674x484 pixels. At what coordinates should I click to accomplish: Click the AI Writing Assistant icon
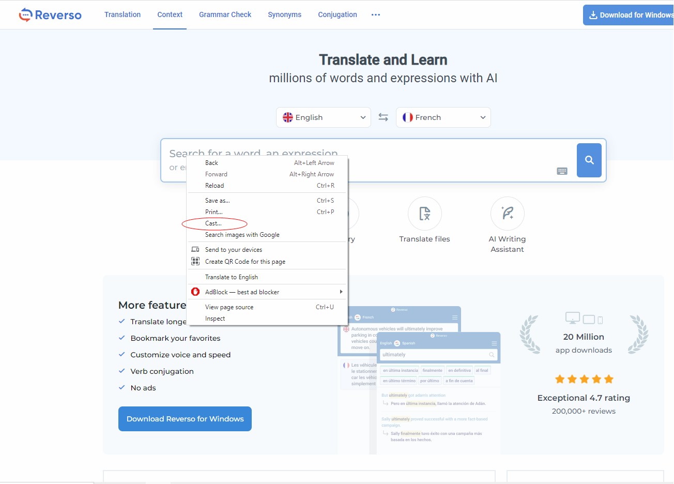click(508, 214)
